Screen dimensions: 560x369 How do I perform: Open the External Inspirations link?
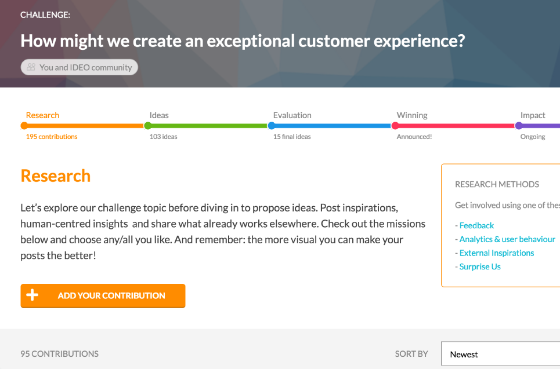tap(496, 253)
